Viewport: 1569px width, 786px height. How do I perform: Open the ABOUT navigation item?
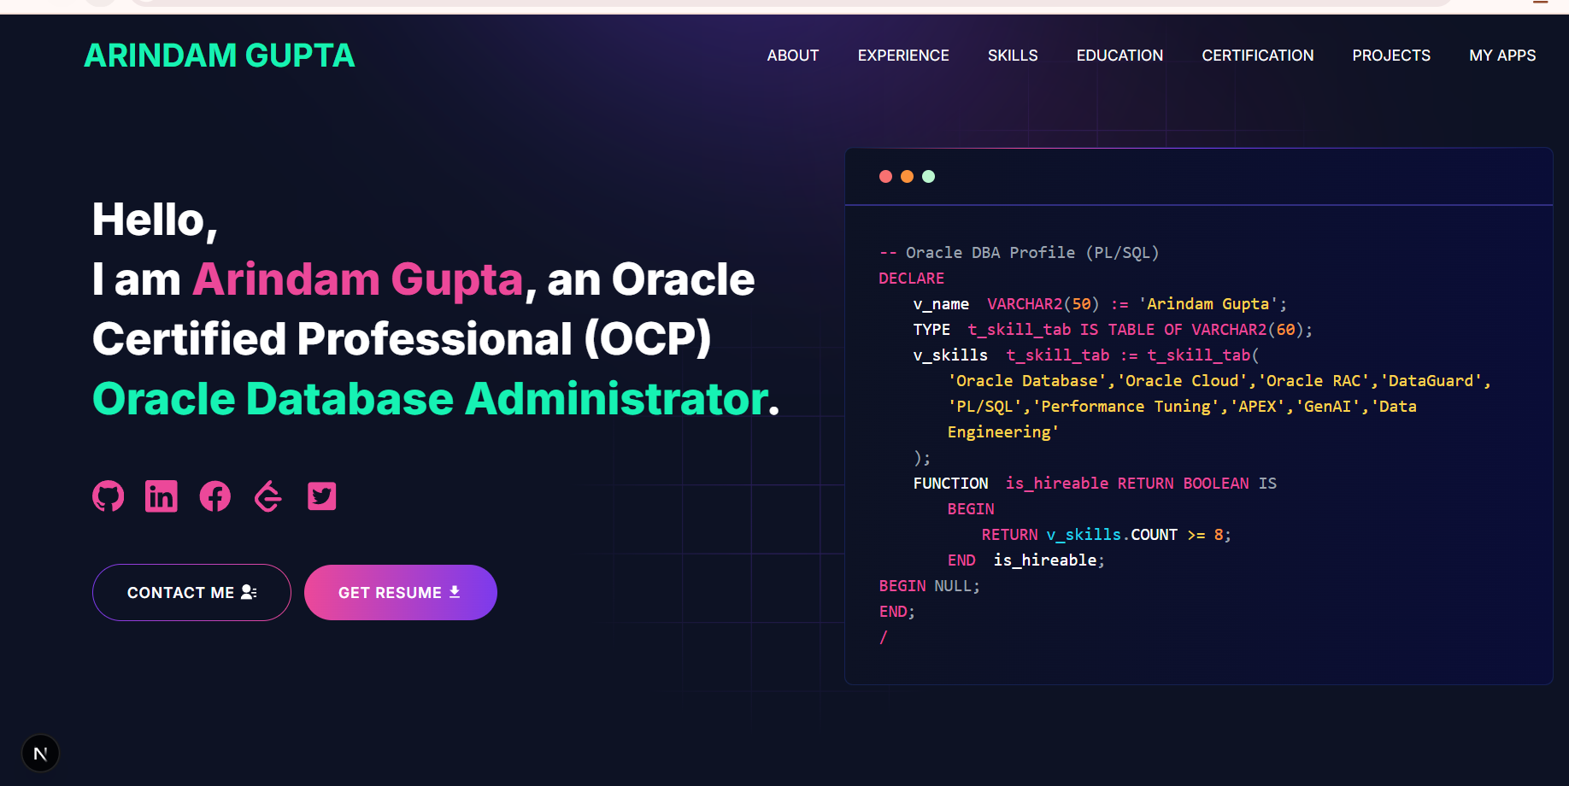792,55
